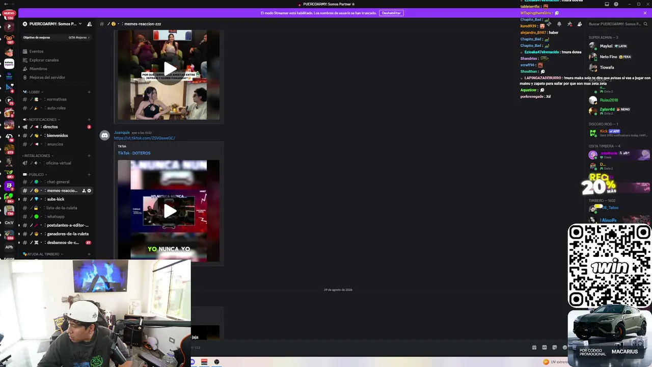
Task: Expand Objetivo de mejoras progress
Action: tap(56, 37)
